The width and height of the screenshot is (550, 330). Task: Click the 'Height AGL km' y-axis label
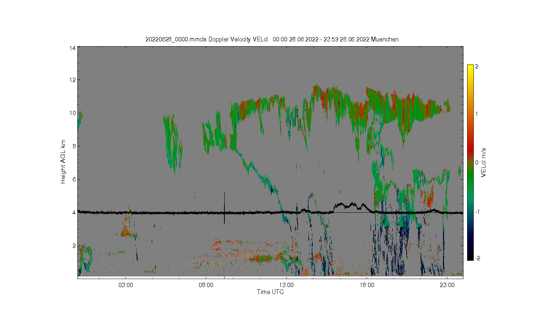63,162
